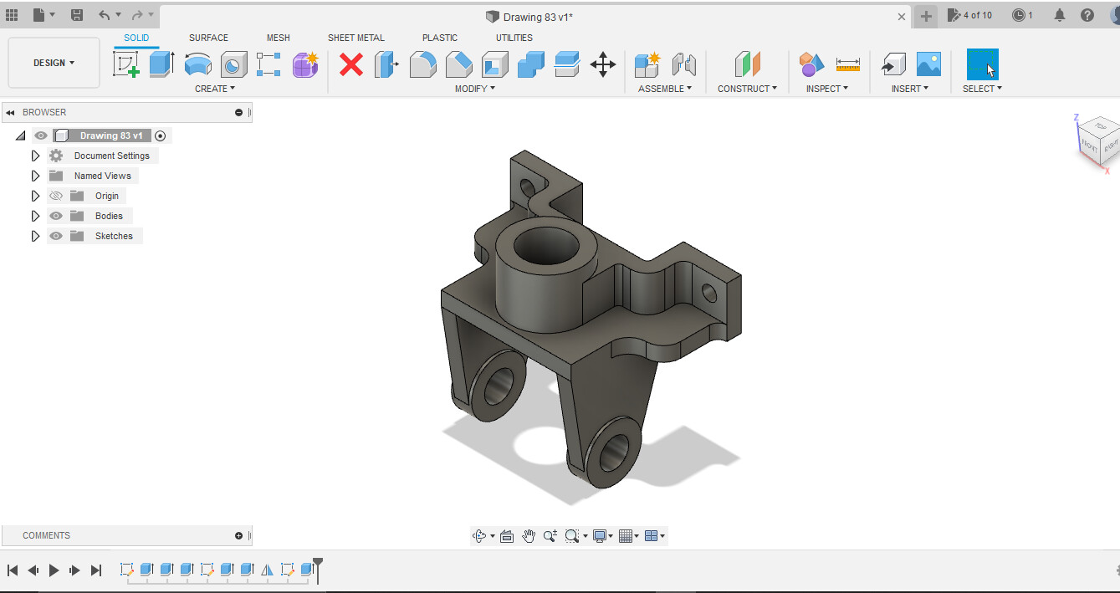Expand the MODIFY dropdown

pos(474,88)
